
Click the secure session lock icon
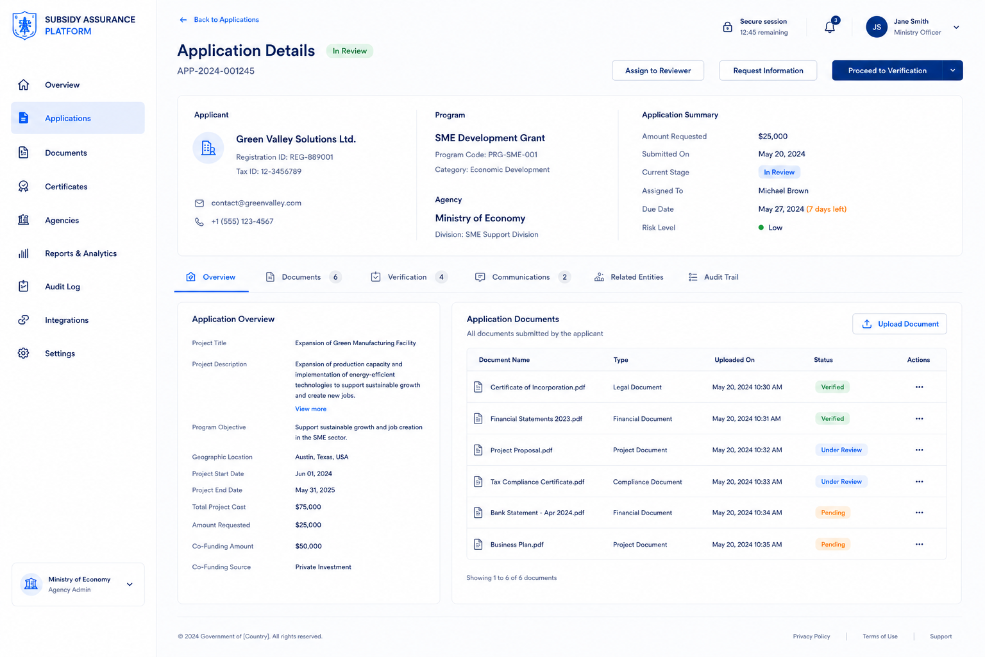tap(728, 27)
